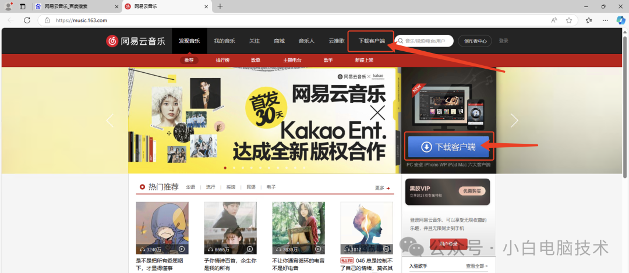Go to the 关注 navigation item
The height and width of the screenshot is (273, 629).
point(255,41)
